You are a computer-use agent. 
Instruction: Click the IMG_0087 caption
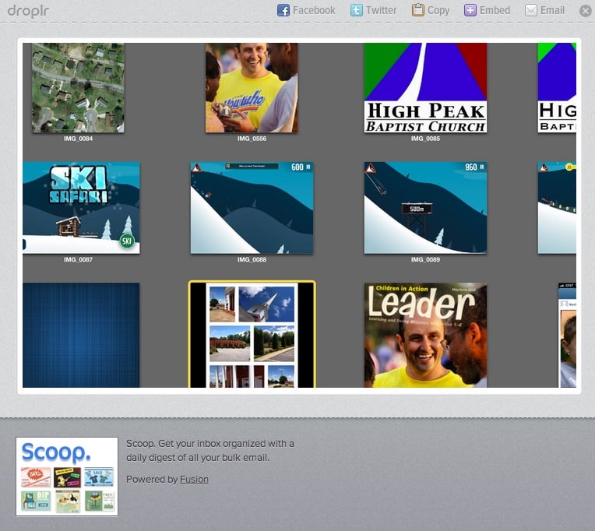(78, 259)
